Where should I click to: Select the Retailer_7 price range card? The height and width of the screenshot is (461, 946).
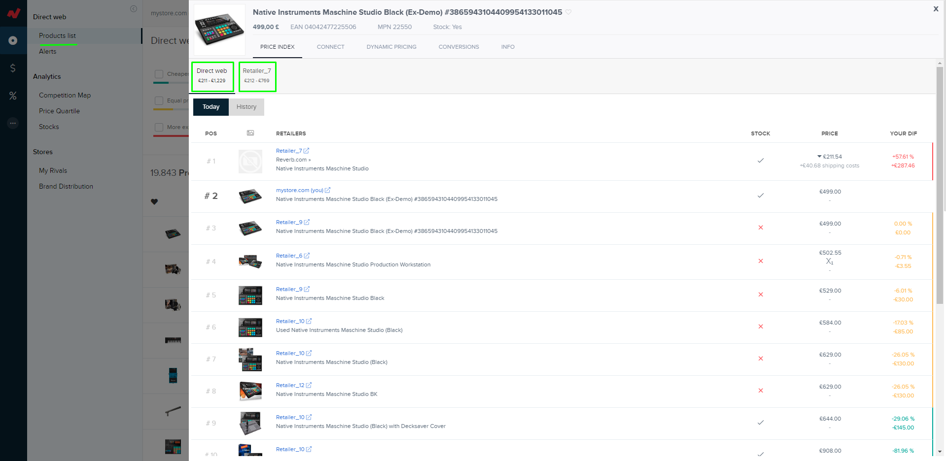point(257,76)
